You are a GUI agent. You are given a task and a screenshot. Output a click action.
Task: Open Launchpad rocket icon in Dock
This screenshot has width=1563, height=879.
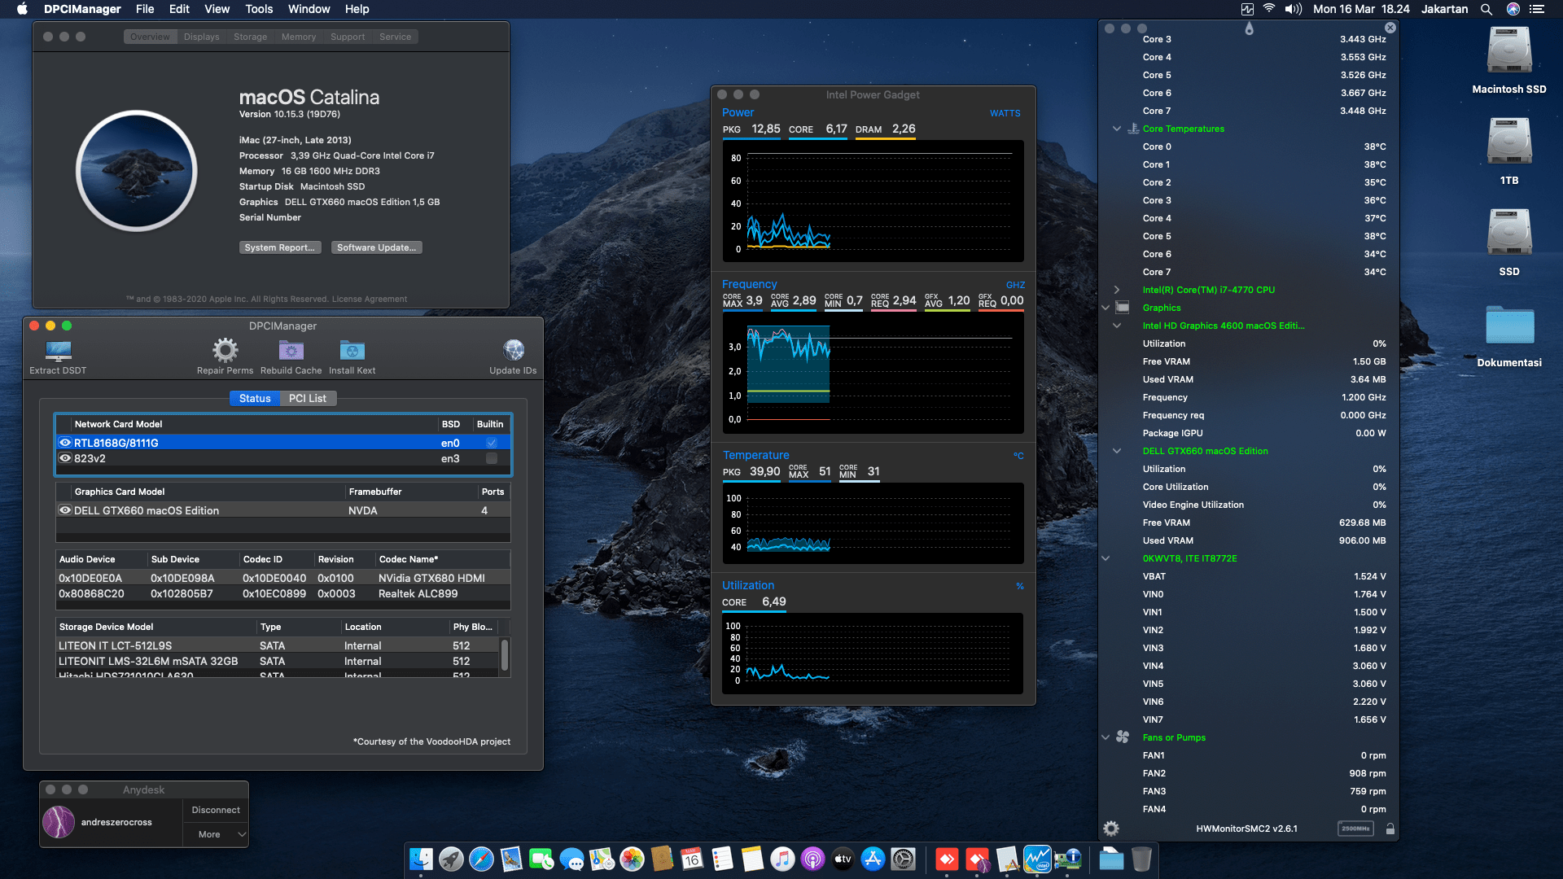click(x=451, y=859)
